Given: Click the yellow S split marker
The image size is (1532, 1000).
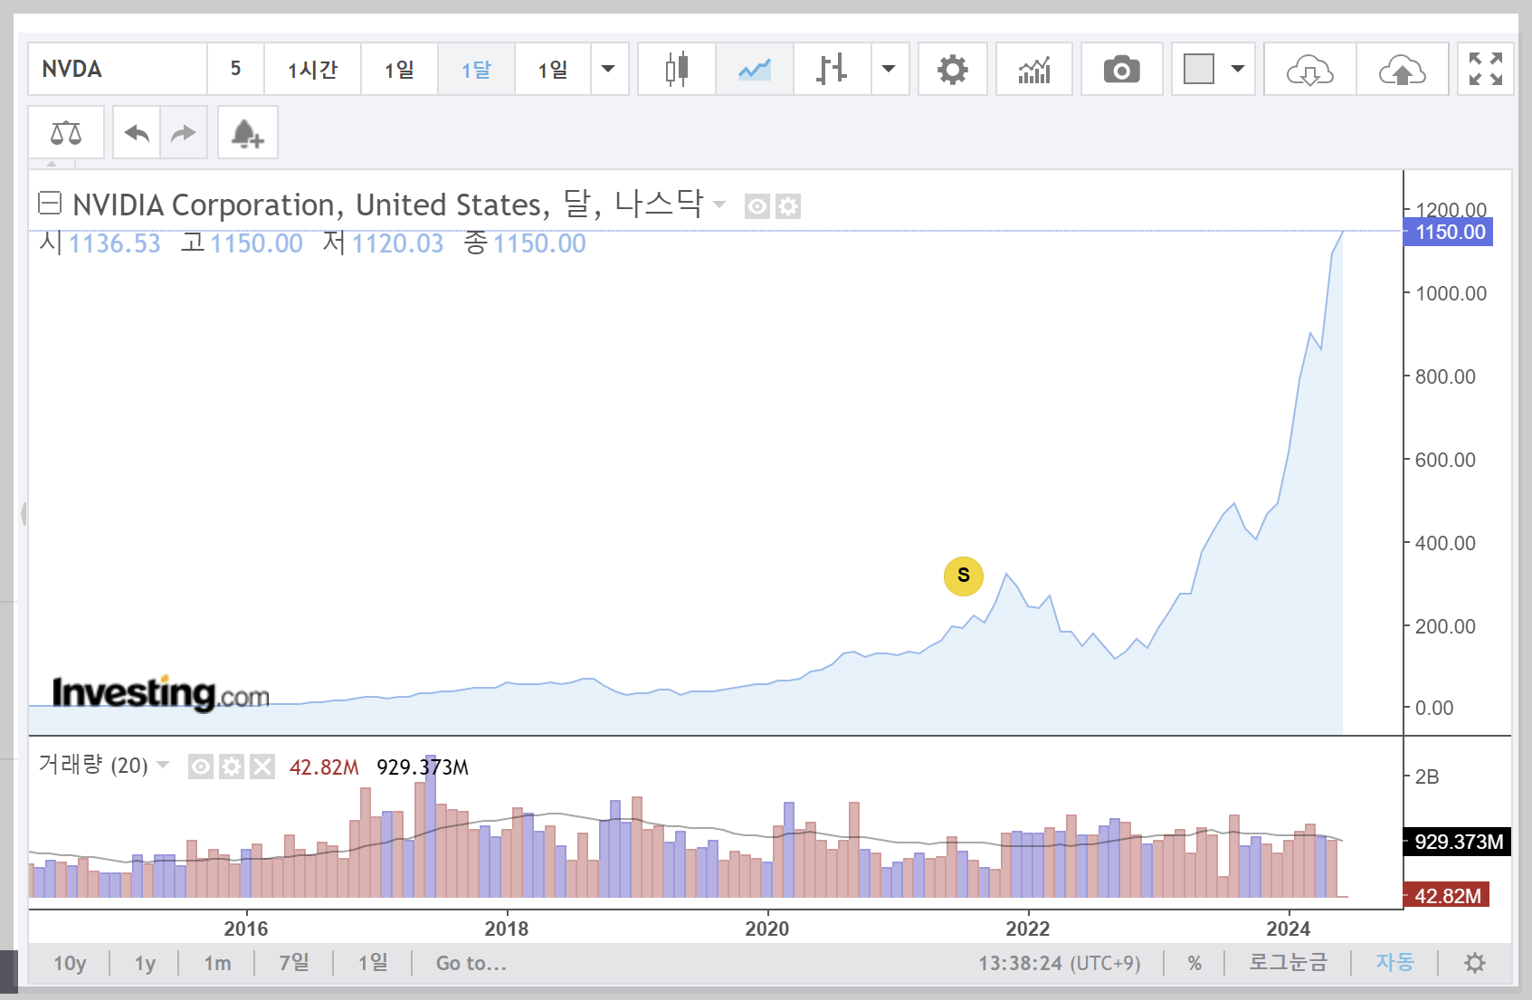Looking at the screenshot, I should coord(963,576).
